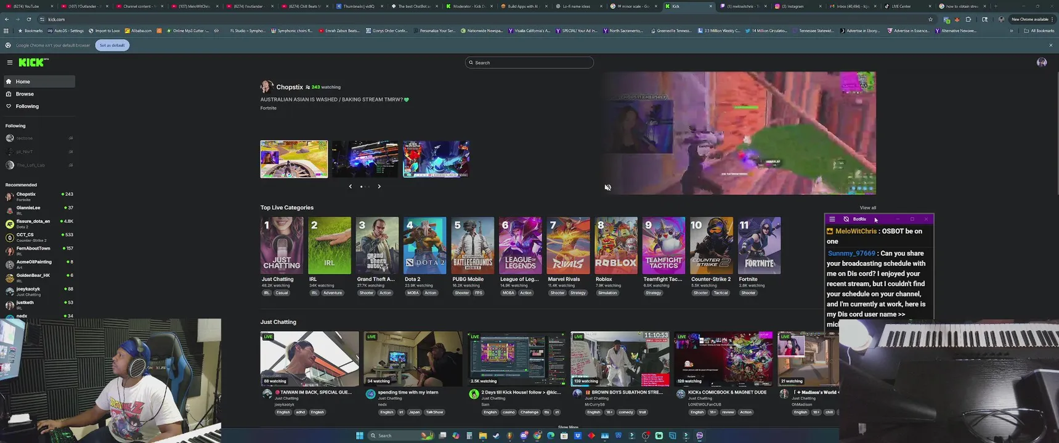Reload the page in Chrome
Image resolution: width=1059 pixels, height=443 pixels.
pos(28,19)
